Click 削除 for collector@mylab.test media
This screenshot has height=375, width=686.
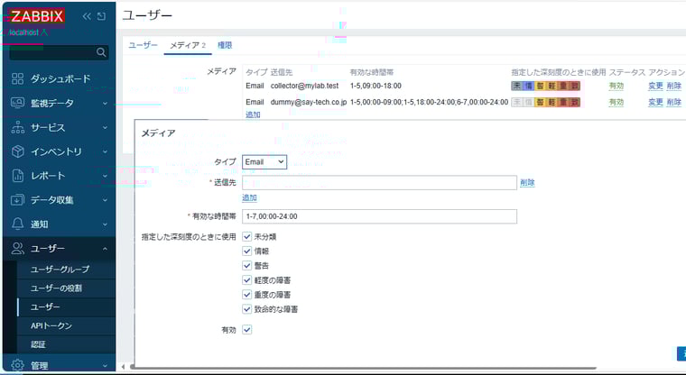[674, 87]
